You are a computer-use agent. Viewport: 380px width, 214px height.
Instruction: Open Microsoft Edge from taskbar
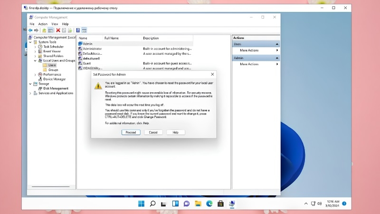coord(209,204)
